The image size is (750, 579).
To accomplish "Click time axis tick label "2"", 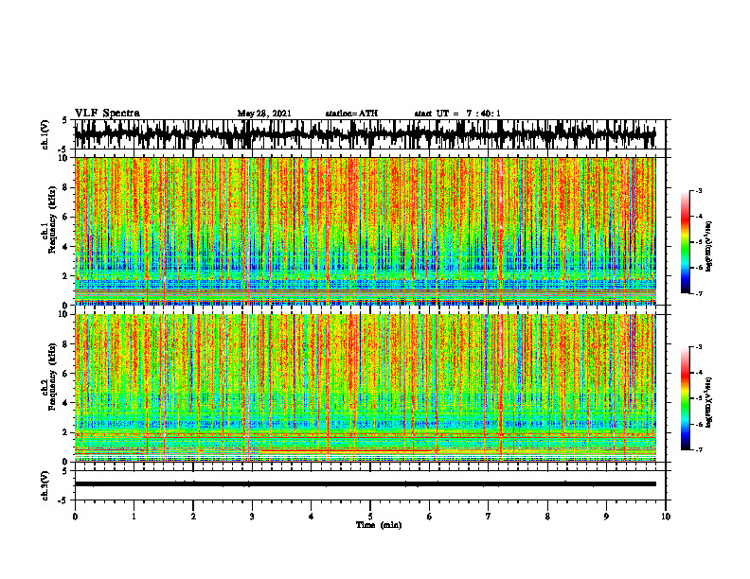I will (x=193, y=517).
